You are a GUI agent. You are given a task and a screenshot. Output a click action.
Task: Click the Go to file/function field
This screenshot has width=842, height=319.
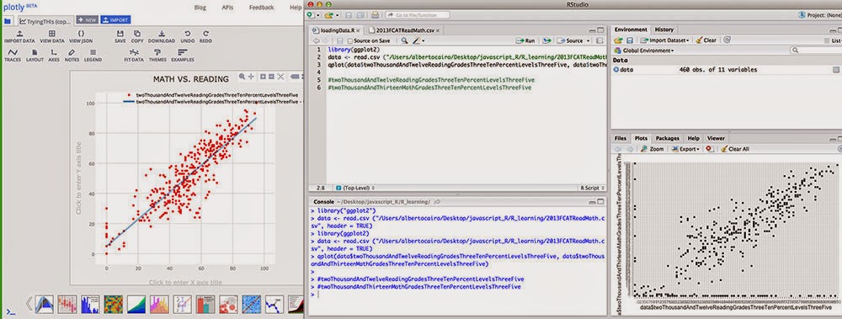[417, 15]
